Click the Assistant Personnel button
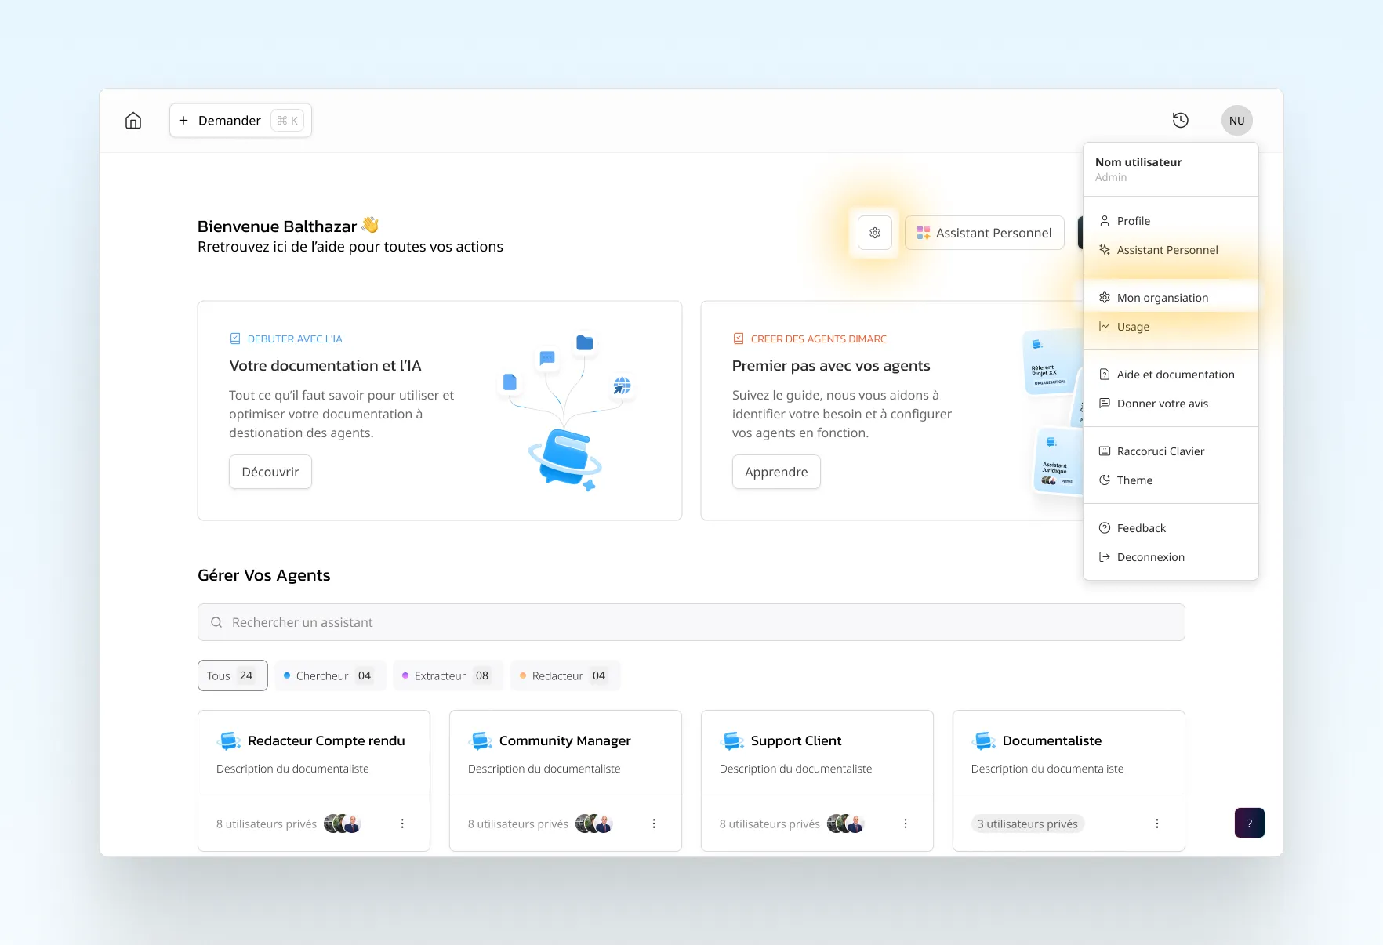This screenshot has width=1383, height=945. [984, 233]
